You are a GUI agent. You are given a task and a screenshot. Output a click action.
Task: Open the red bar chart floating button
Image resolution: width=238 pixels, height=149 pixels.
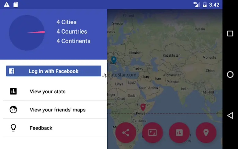coord(179,132)
